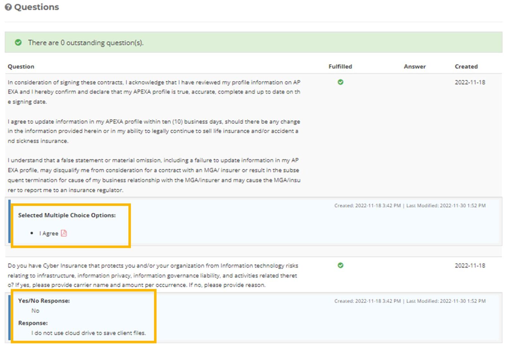This screenshot has width=510, height=346.
Task: Click 'I do not use cloud drive' response text
Action: [89, 333]
